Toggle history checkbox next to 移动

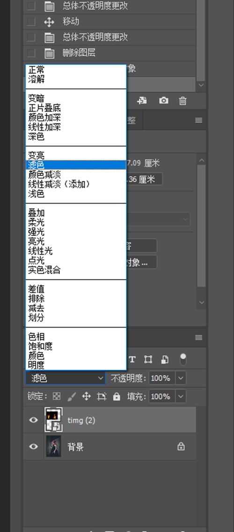click(31, 22)
